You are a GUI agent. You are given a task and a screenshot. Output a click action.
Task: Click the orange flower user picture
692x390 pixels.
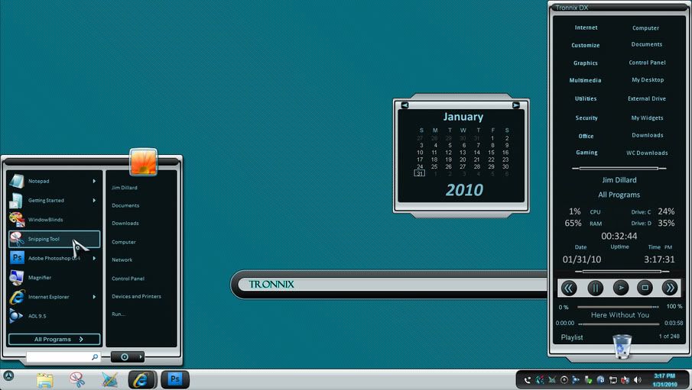point(144,162)
